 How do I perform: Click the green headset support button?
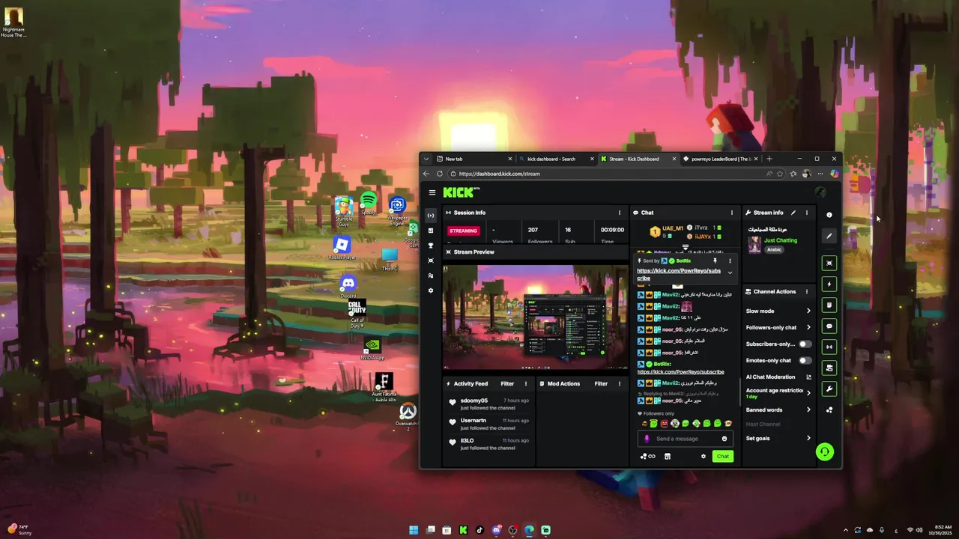825,451
